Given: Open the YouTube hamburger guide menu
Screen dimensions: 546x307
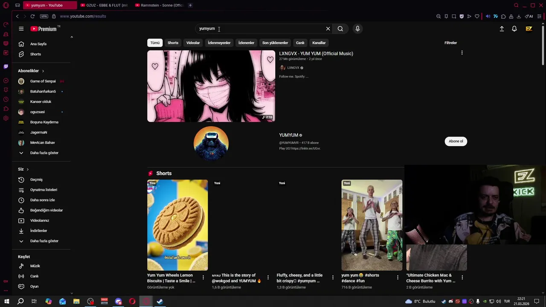Looking at the screenshot, I should pyautogui.click(x=21, y=29).
